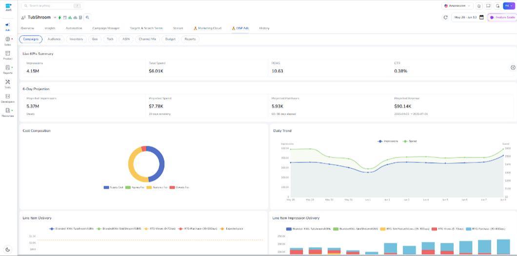This screenshot has width=517, height=256.
Task: Click the 4.15M Impressions value
Action: 33,71
